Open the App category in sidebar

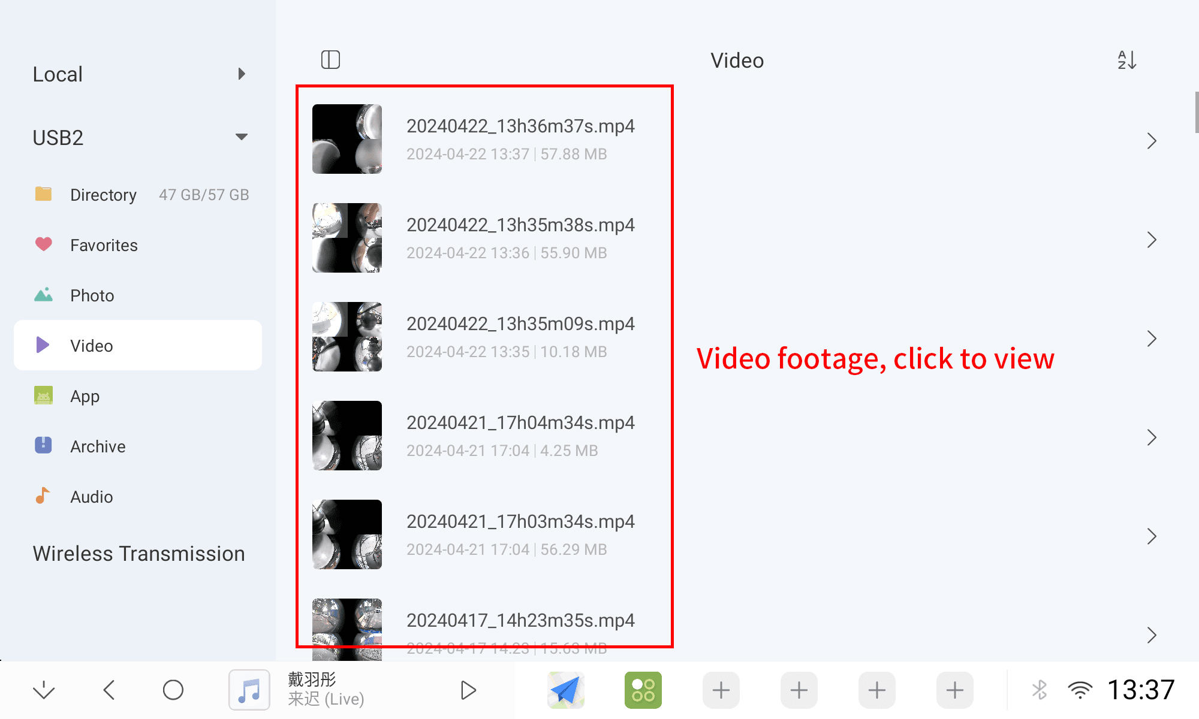point(85,396)
